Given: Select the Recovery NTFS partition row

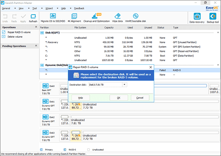Looking at the screenshot, I should point(130,42).
